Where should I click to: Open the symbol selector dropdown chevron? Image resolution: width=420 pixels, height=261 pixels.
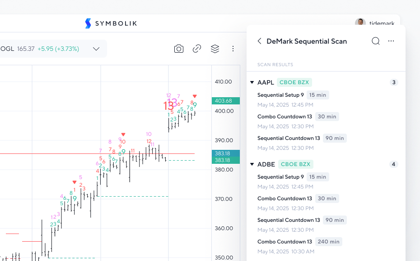(x=96, y=49)
